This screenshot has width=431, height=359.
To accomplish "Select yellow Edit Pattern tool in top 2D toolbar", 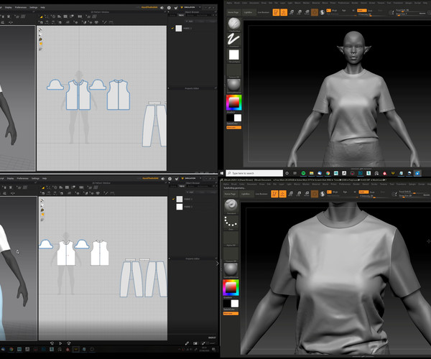I will [x=42, y=17].
